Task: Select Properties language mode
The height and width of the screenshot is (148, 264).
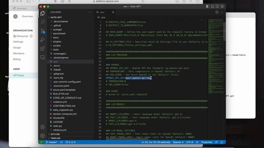Action: click(207, 142)
